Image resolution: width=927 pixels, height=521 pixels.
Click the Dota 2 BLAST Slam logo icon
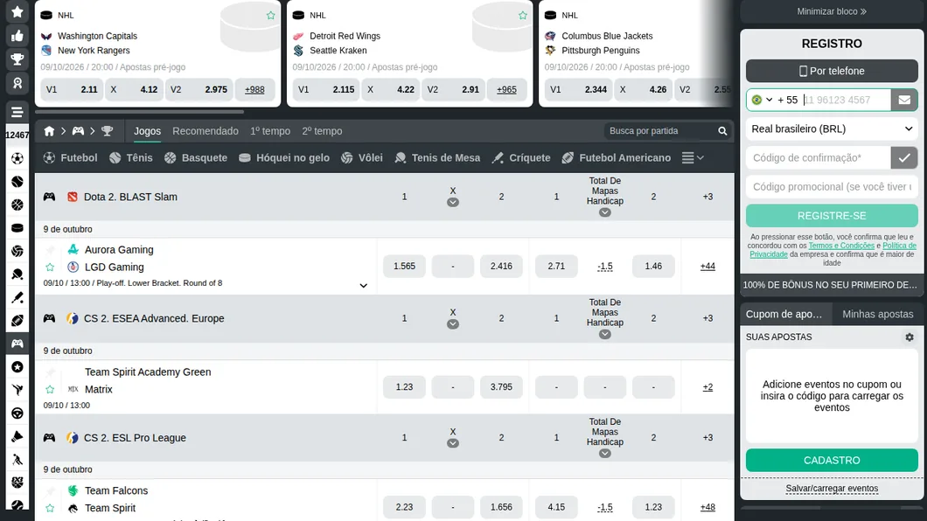72,197
